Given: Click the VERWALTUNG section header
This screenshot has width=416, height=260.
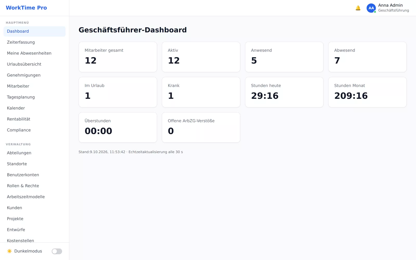Looking at the screenshot, I should pos(18,144).
